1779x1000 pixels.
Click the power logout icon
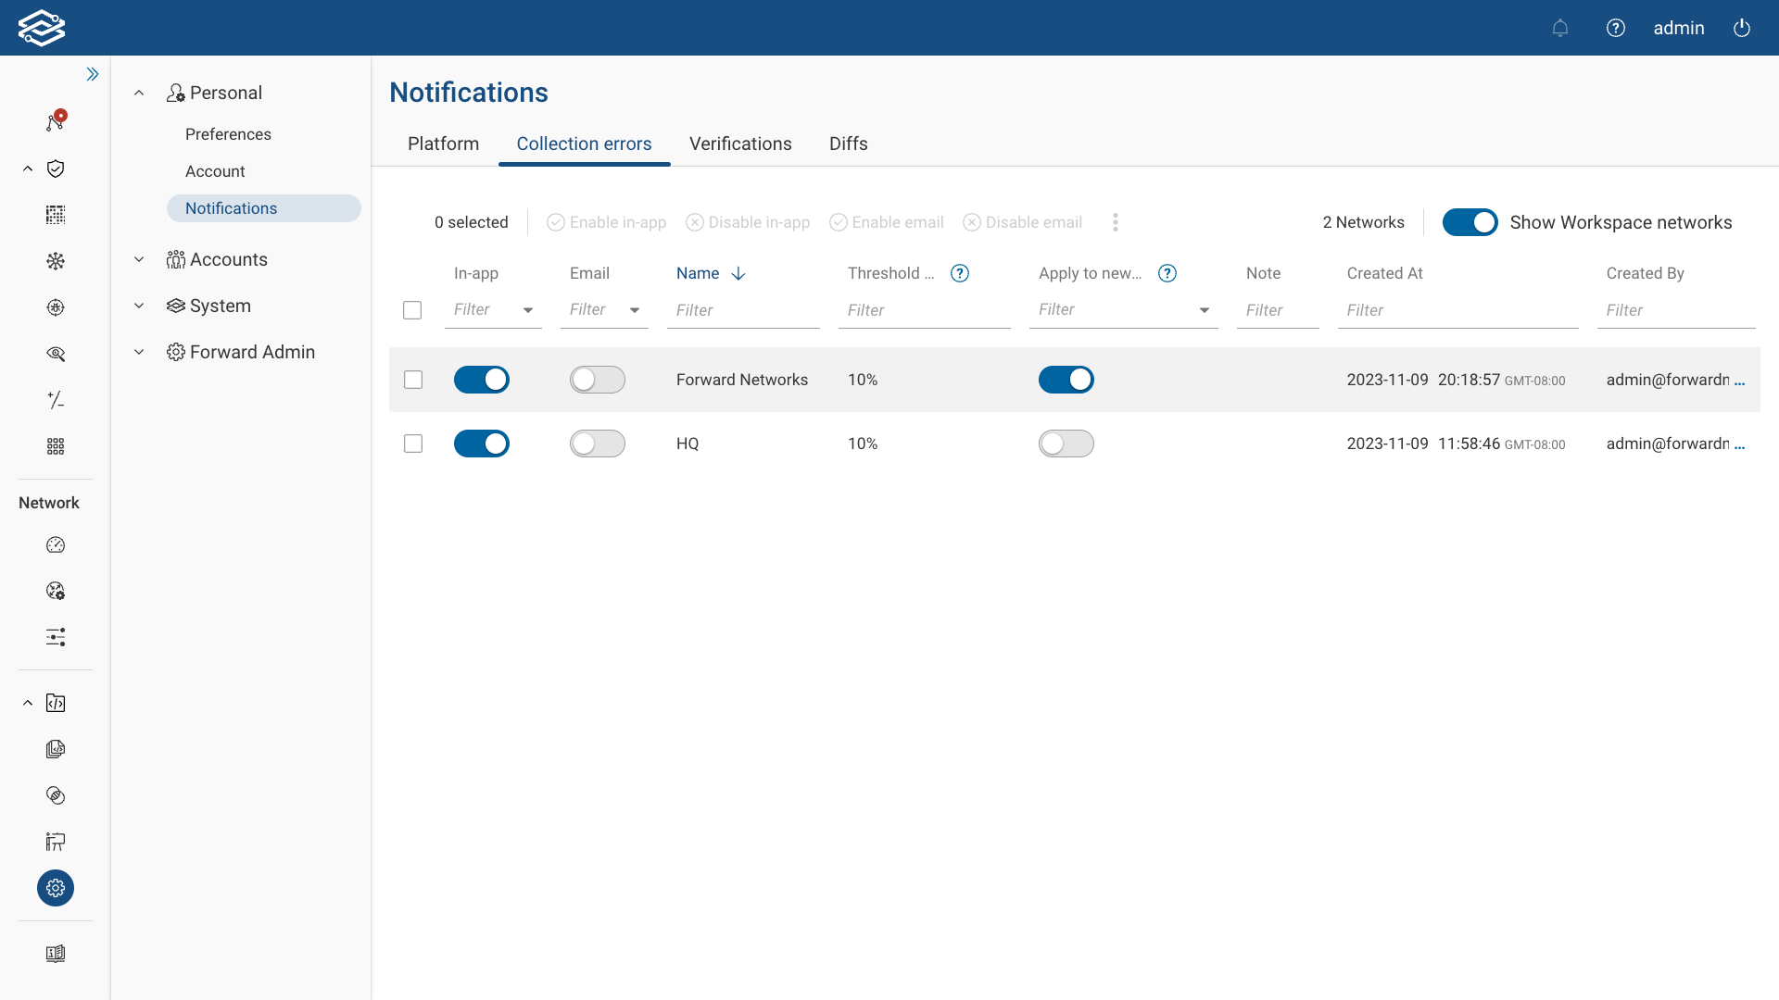click(x=1742, y=28)
